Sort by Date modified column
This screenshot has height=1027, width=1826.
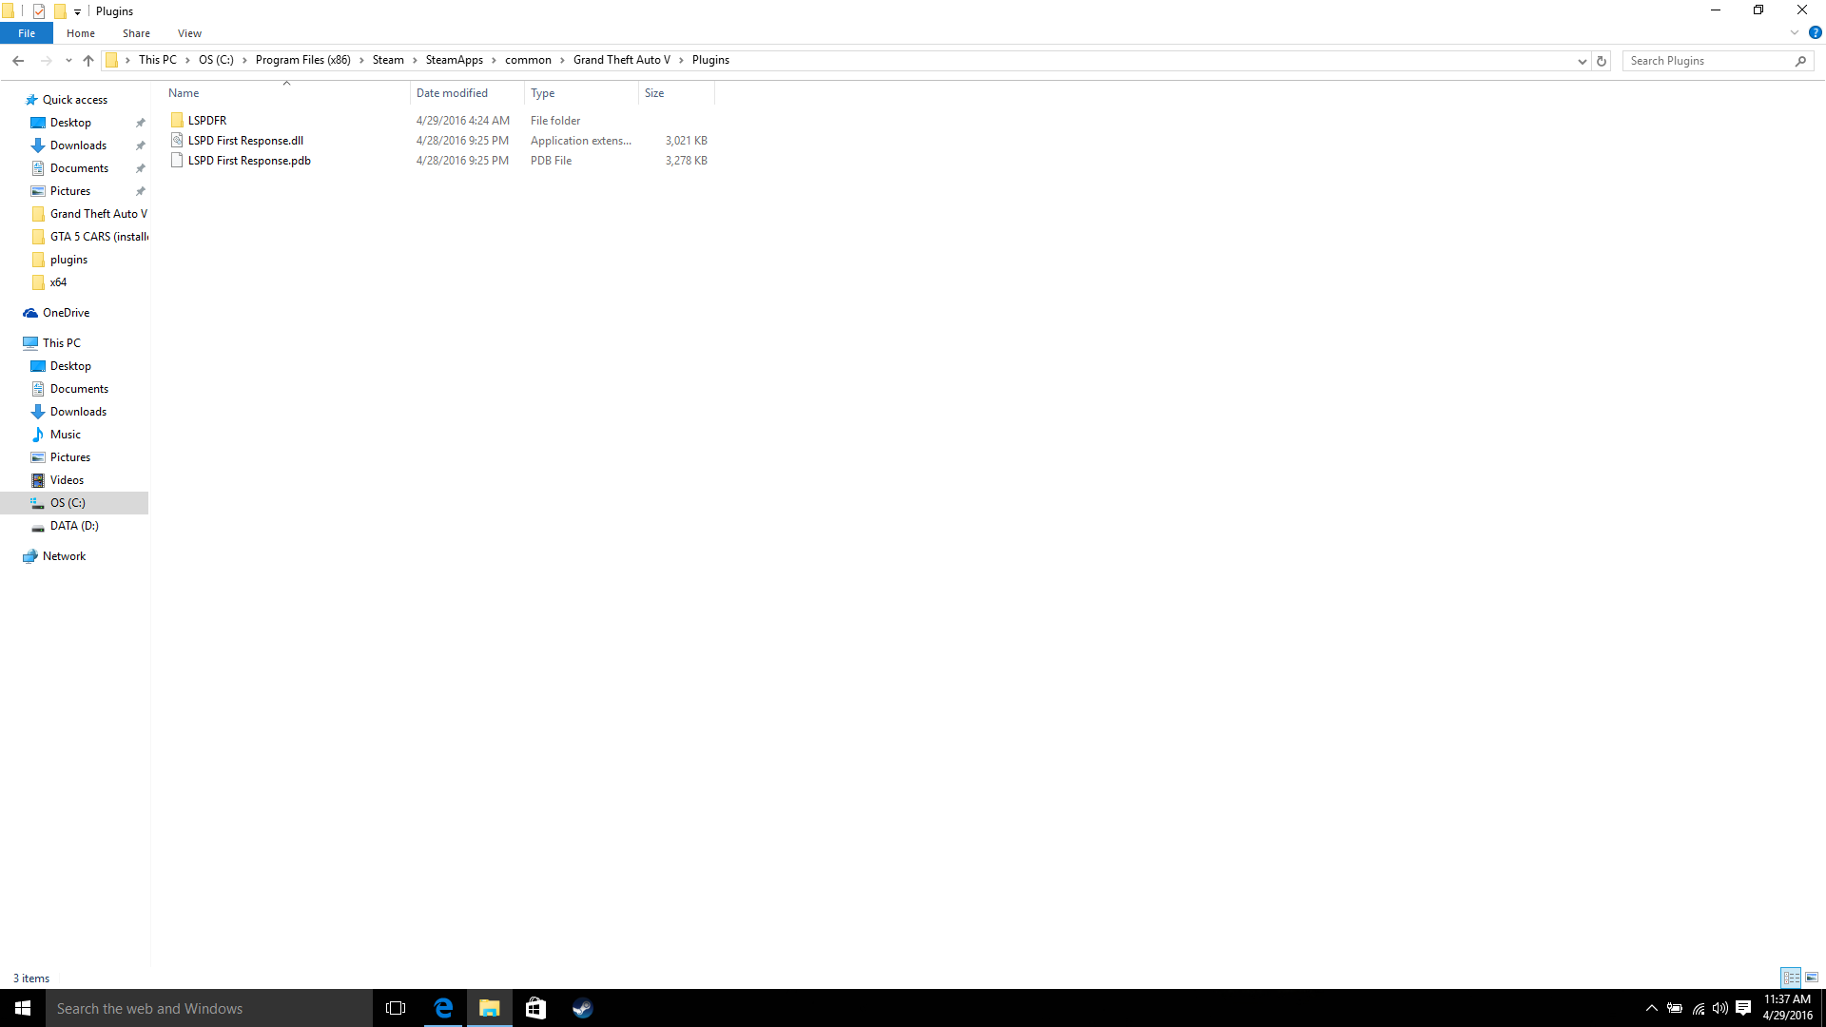[452, 93]
